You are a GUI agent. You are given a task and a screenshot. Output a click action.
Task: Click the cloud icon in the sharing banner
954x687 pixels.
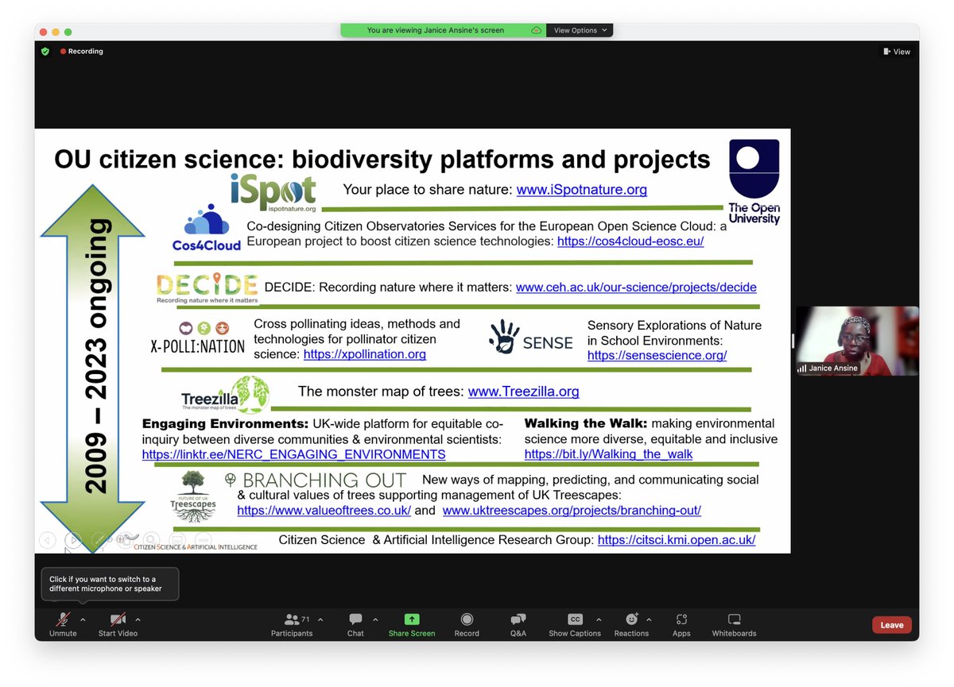tap(536, 30)
